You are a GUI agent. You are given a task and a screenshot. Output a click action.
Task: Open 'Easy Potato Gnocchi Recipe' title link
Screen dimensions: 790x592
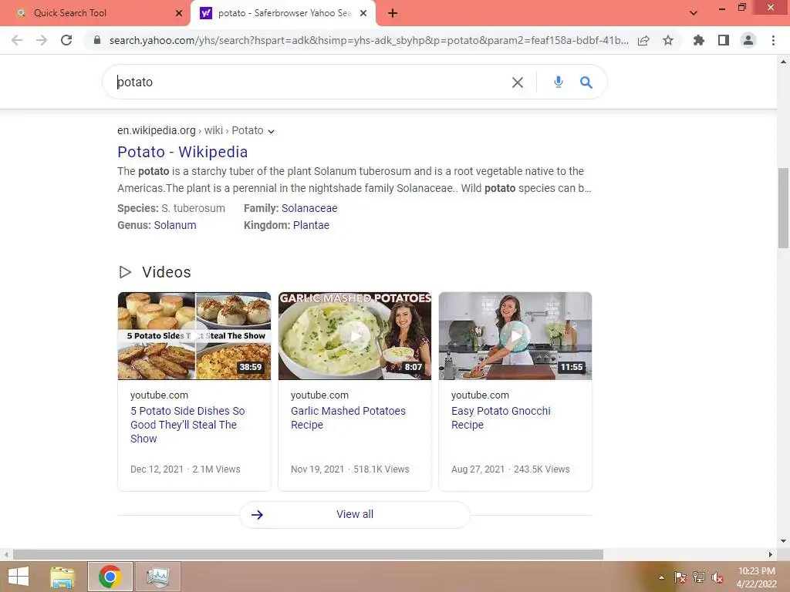pos(501,417)
